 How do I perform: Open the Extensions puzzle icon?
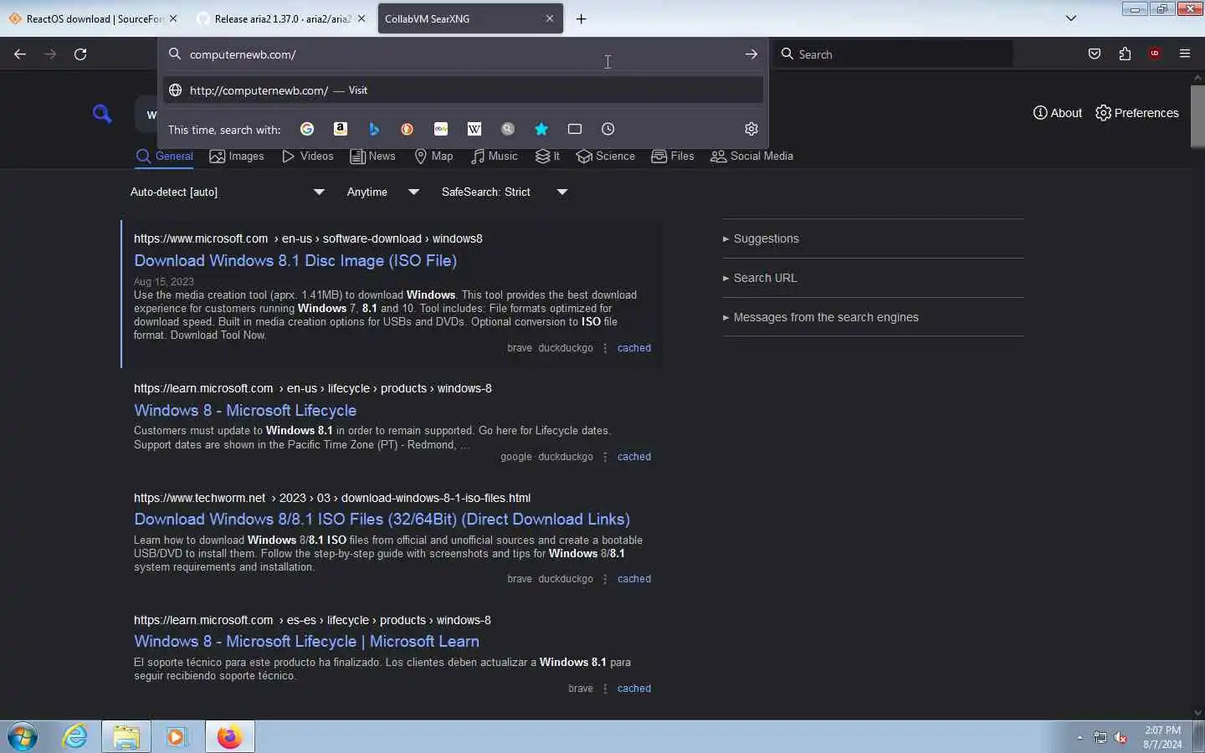click(1125, 54)
